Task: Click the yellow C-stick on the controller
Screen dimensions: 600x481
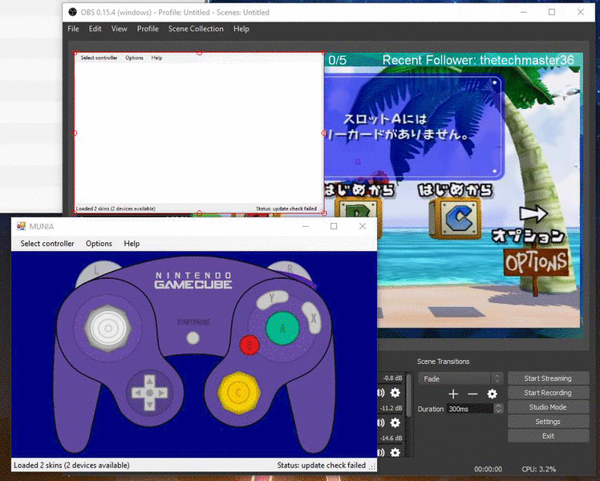Action: (x=239, y=393)
